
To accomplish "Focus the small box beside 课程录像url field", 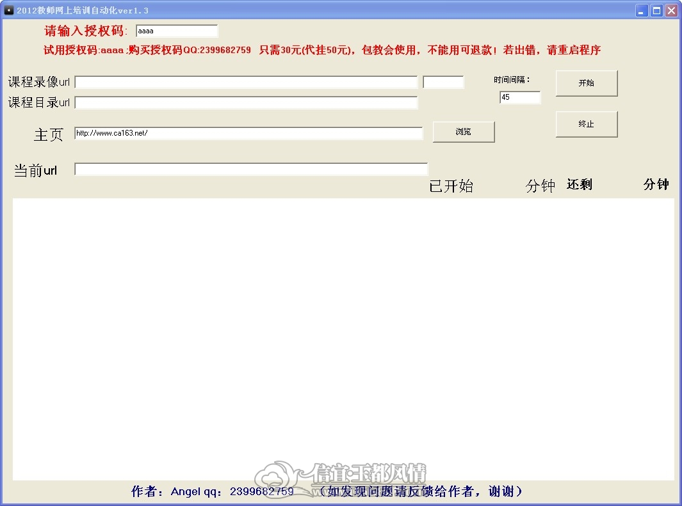I will tap(443, 82).
